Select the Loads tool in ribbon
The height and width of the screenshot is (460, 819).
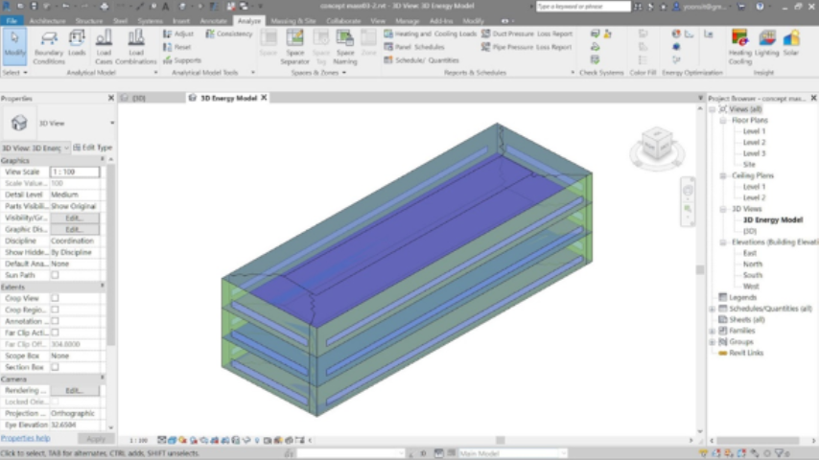tap(77, 40)
